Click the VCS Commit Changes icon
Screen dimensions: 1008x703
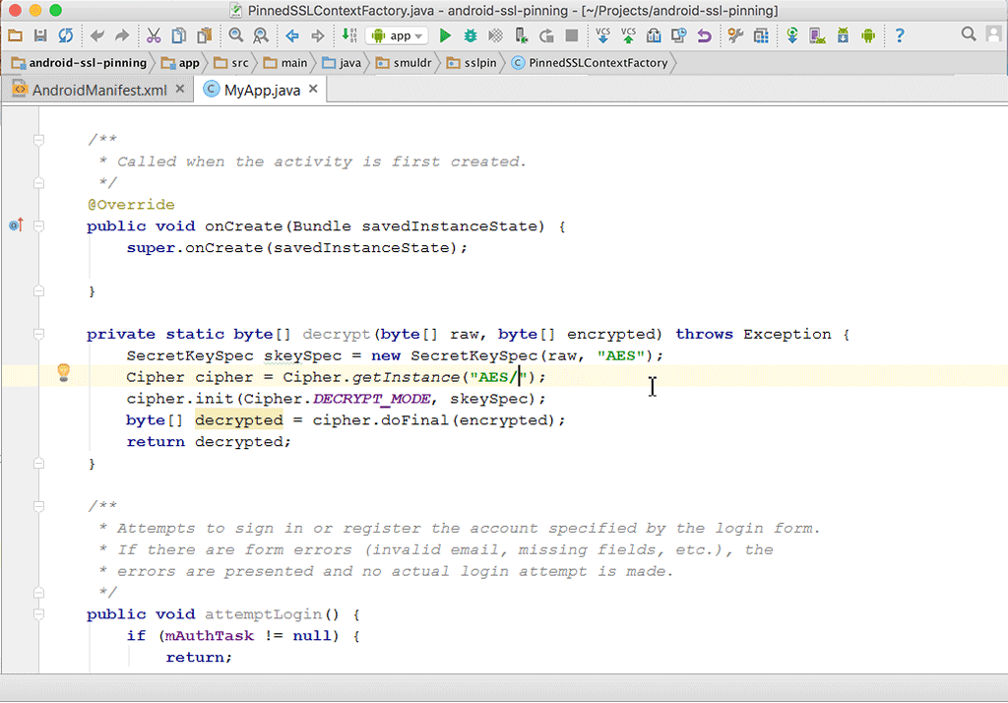pos(628,36)
